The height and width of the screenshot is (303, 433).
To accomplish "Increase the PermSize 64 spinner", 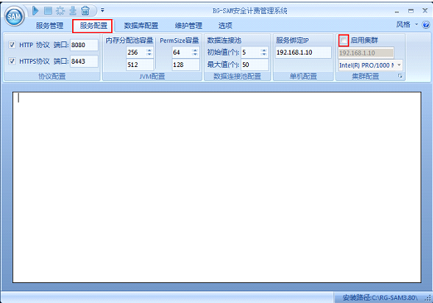I will click(195, 50).
